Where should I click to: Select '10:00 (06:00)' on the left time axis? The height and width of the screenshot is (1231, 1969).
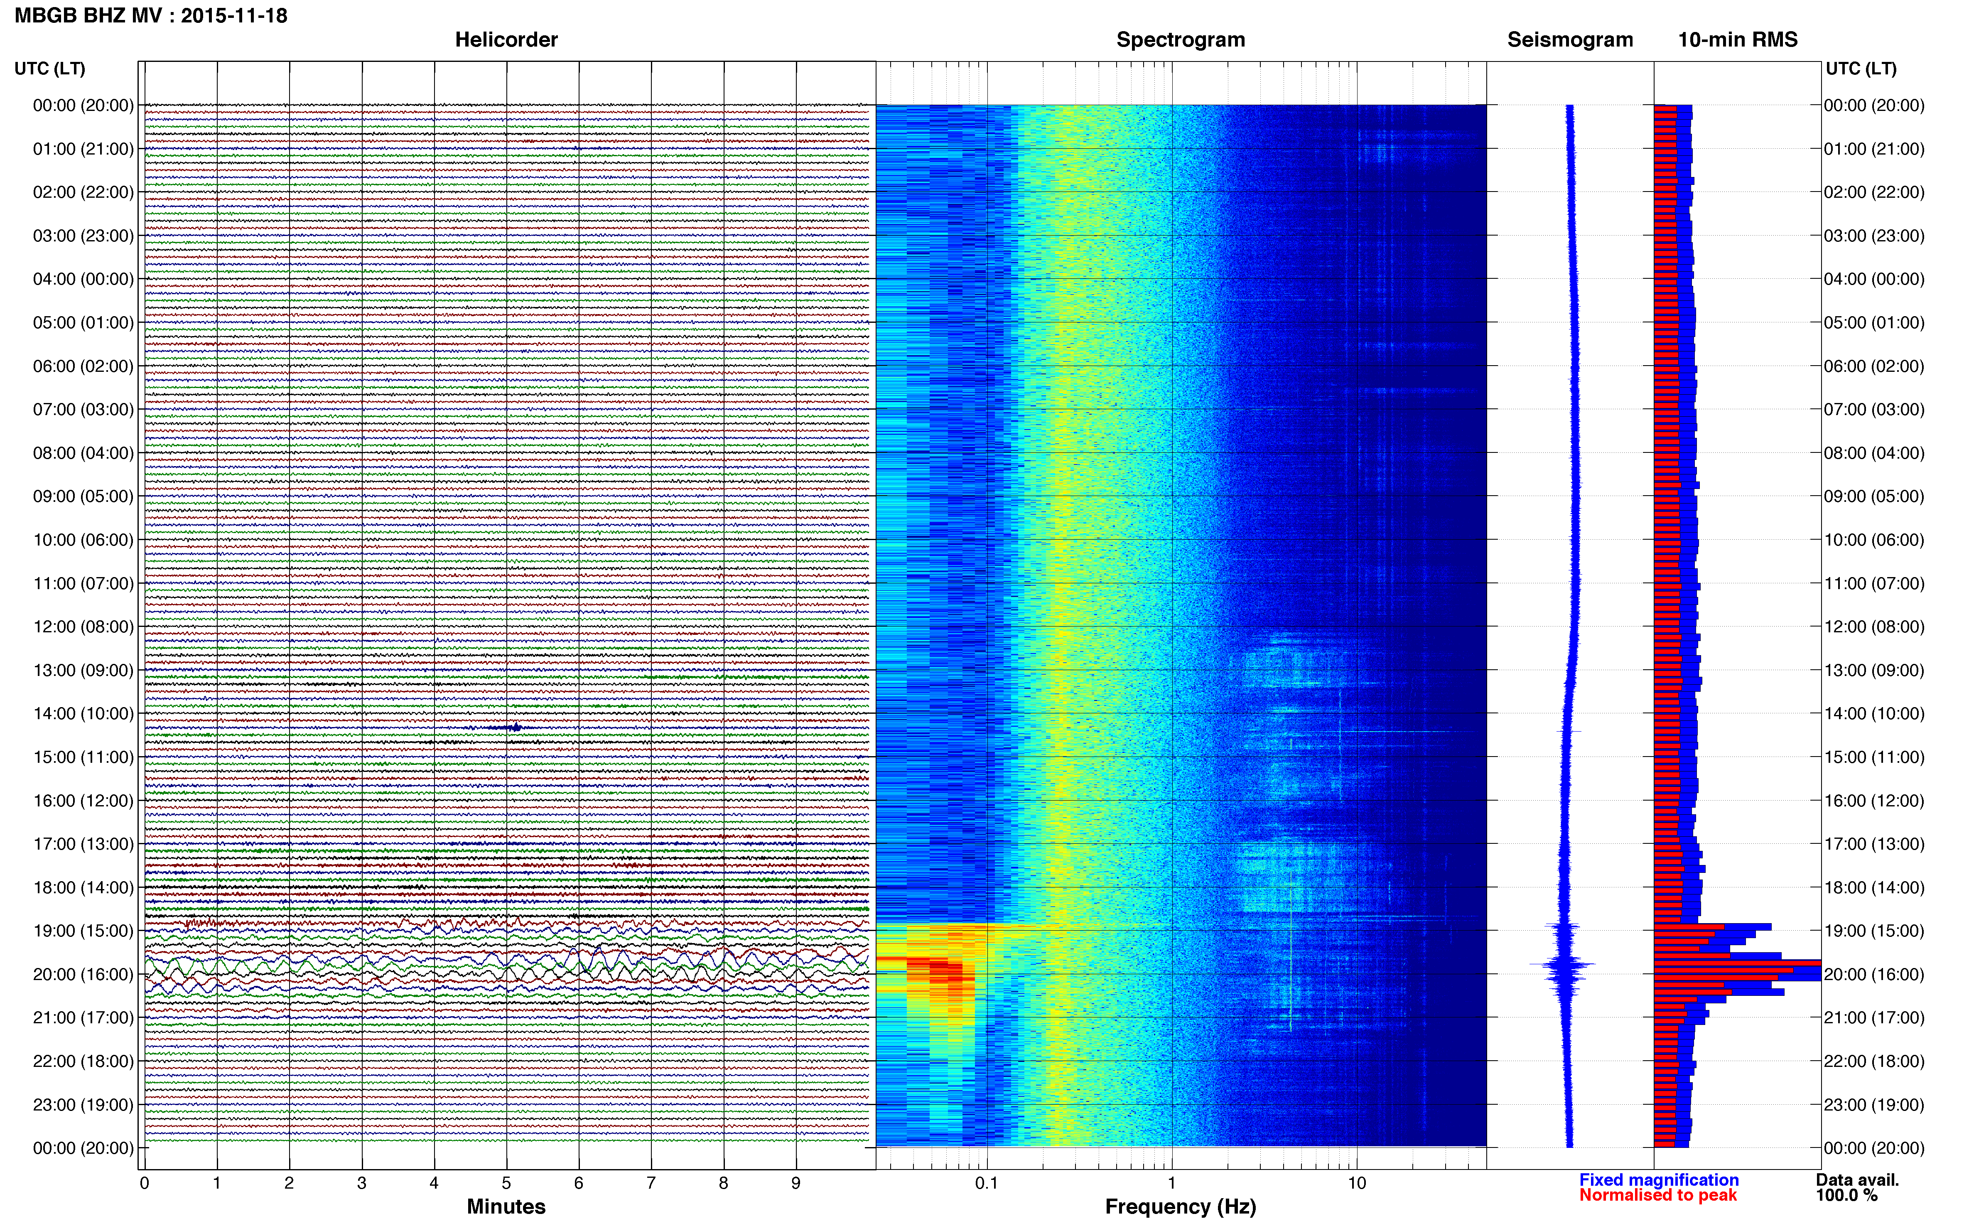[x=83, y=540]
